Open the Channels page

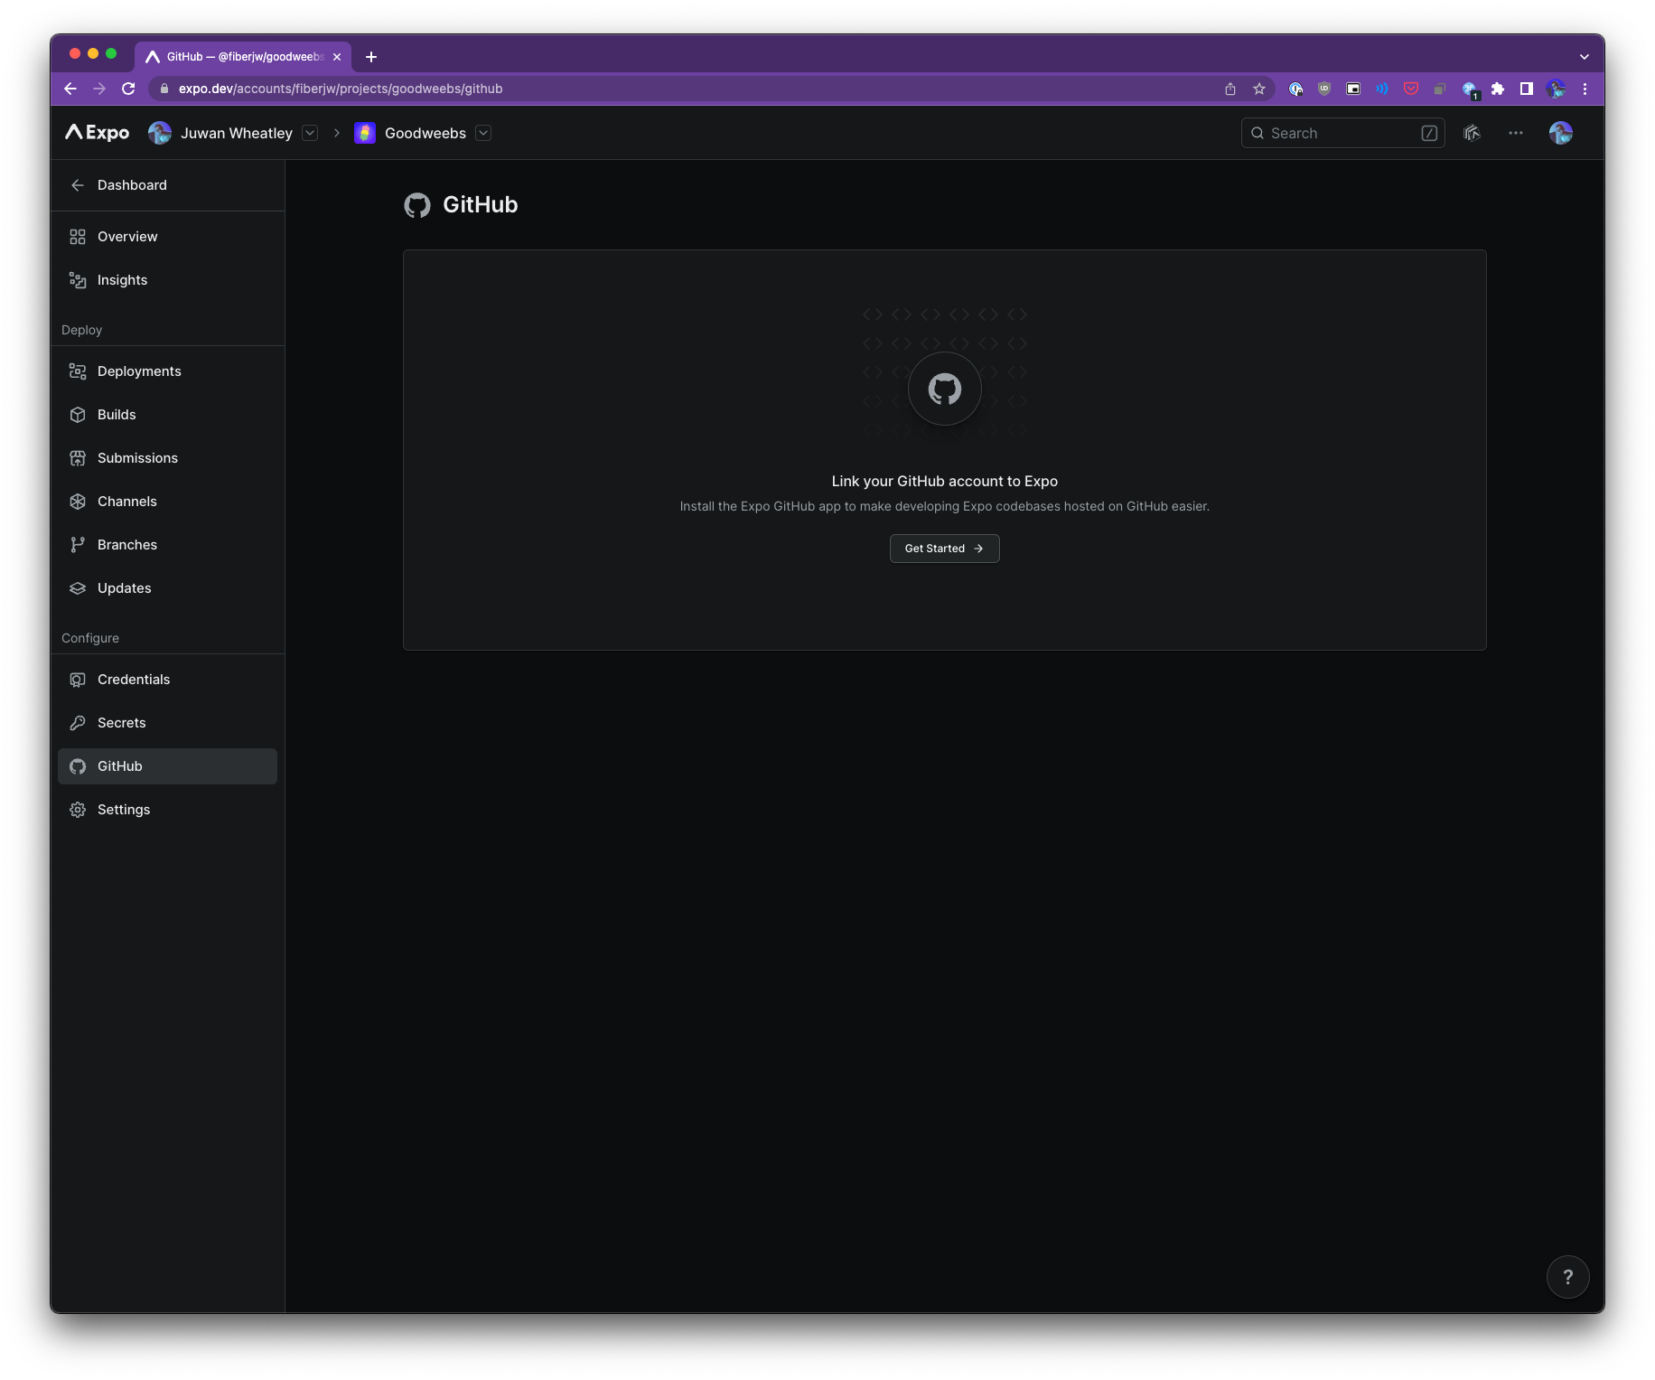click(x=167, y=502)
